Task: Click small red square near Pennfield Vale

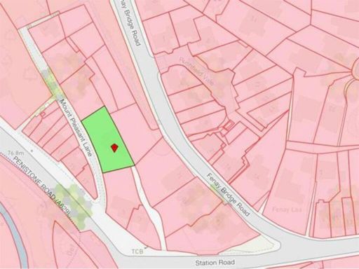Action: tap(228, 125)
